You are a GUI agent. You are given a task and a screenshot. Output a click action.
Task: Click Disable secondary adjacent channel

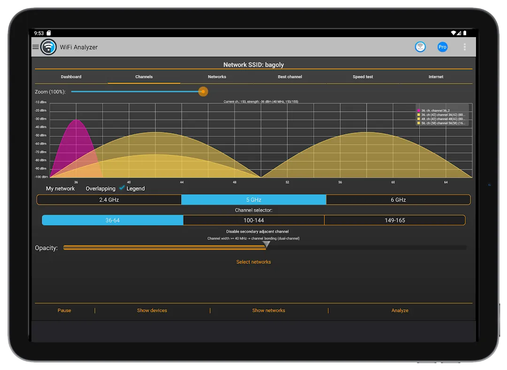click(257, 231)
